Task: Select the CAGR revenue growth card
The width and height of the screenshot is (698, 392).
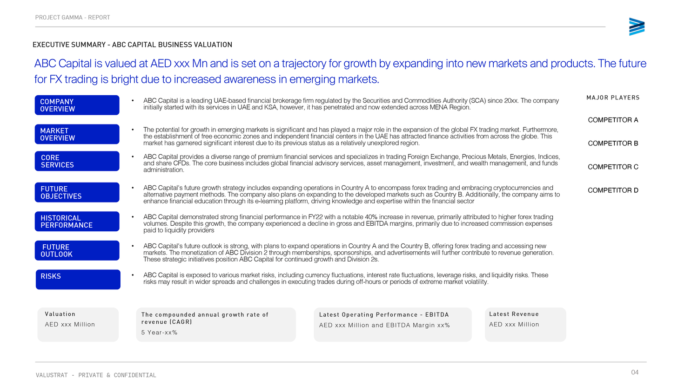Action: [215, 324]
